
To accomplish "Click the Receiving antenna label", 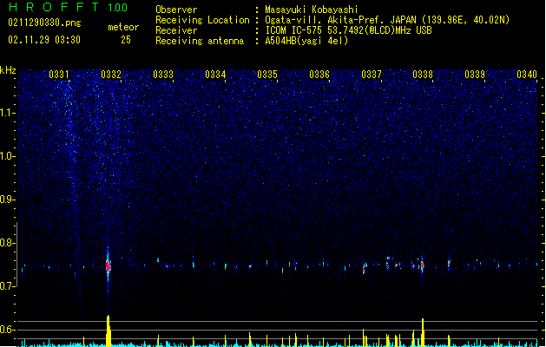I will pyautogui.click(x=200, y=41).
